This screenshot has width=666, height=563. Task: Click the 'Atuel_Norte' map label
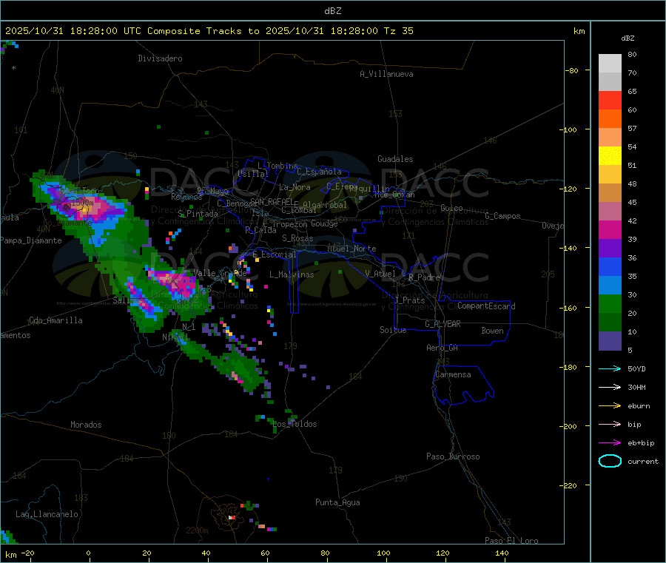(351, 249)
